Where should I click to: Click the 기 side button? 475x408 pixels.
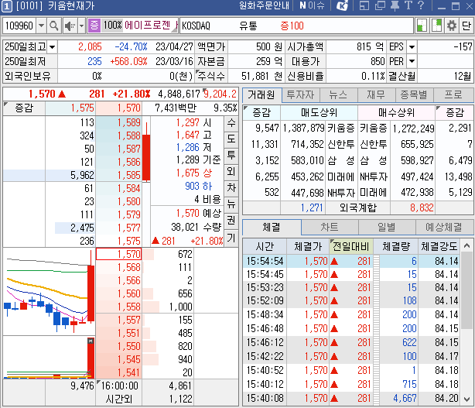(x=231, y=238)
